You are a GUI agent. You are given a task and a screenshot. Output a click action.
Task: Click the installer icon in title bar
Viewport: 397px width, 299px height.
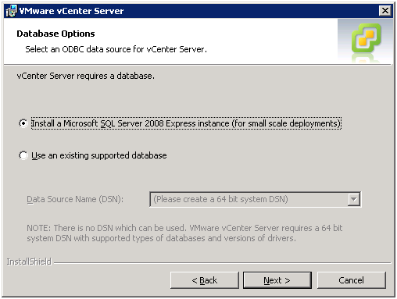11,11
